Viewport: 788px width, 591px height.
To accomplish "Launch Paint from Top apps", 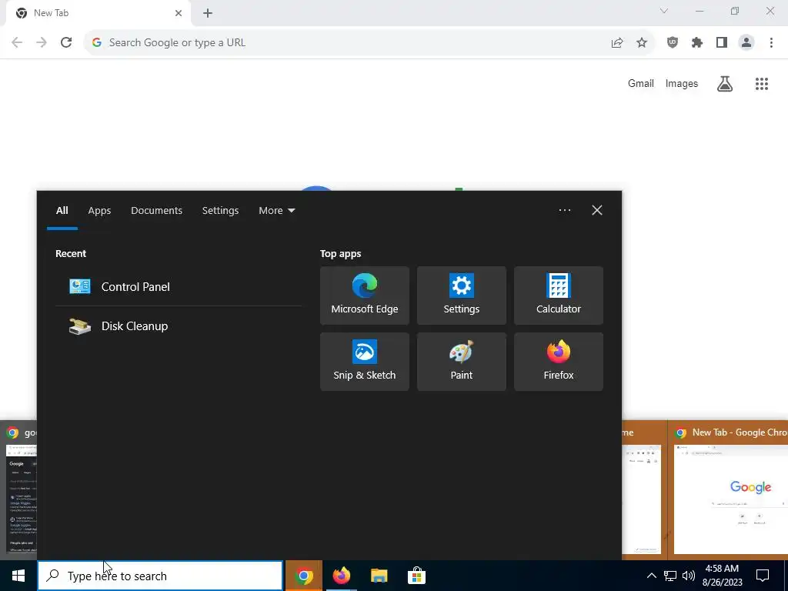I will (x=462, y=362).
